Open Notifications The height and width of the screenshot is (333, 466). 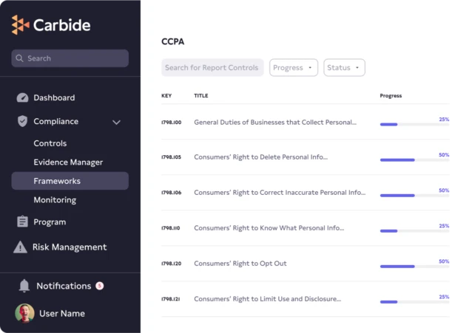click(x=64, y=286)
